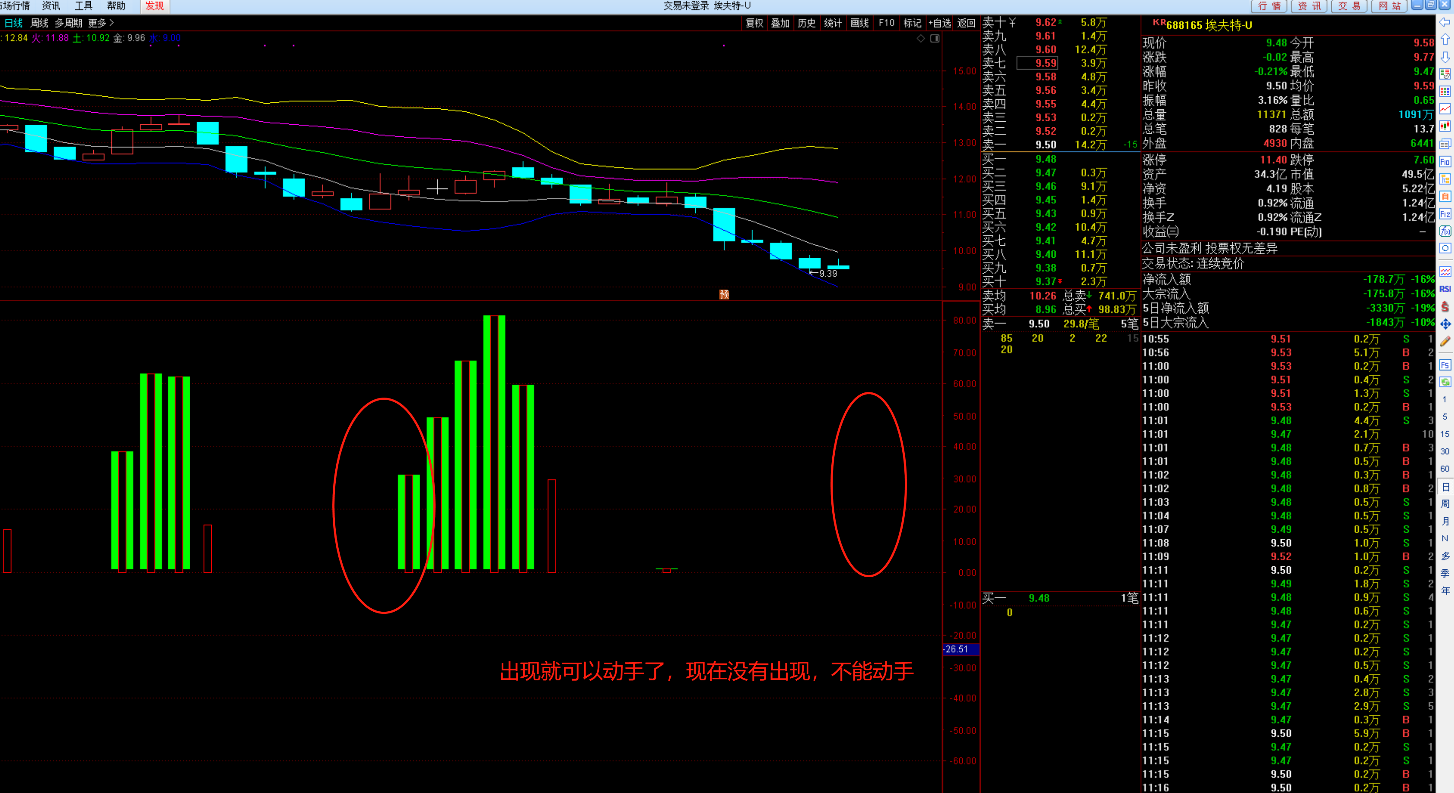Open the candlestick chart icon in sidebar

tap(1445, 126)
